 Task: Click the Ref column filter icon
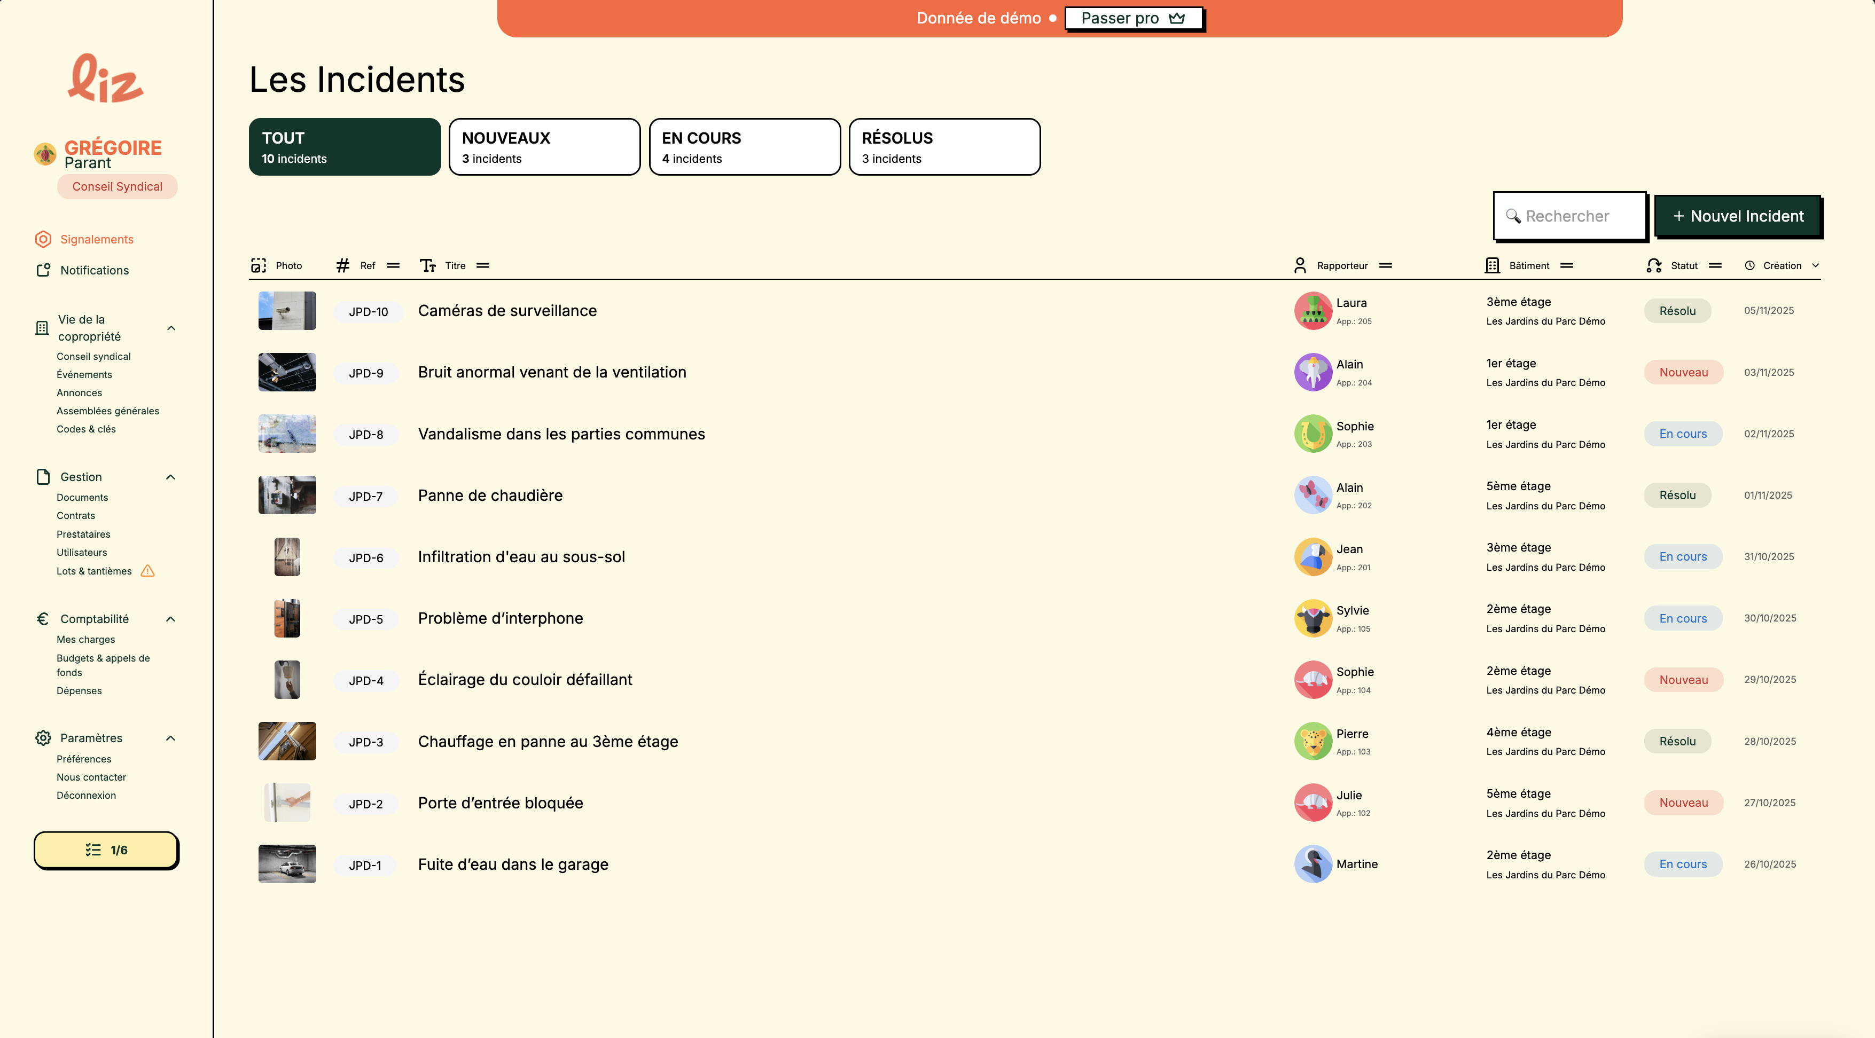coord(393,265)
